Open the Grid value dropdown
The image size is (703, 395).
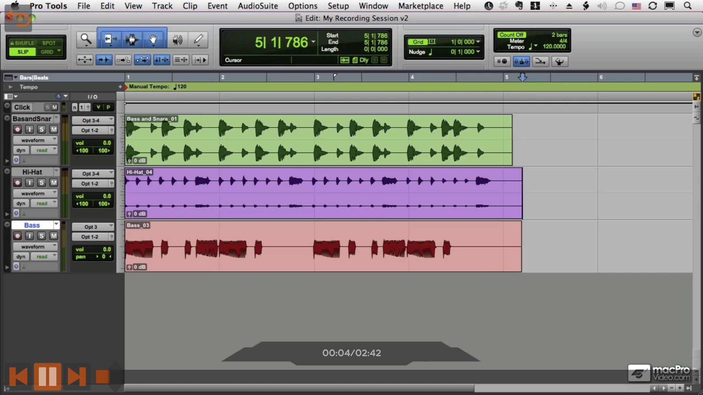(478, 42)
